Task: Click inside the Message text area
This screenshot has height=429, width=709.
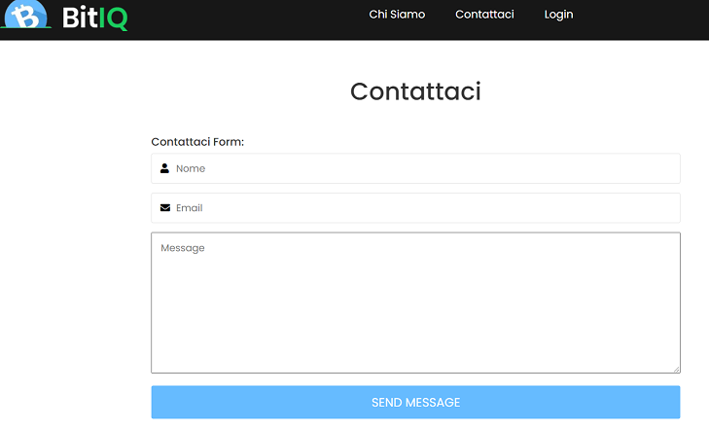Action: (415, 303)
